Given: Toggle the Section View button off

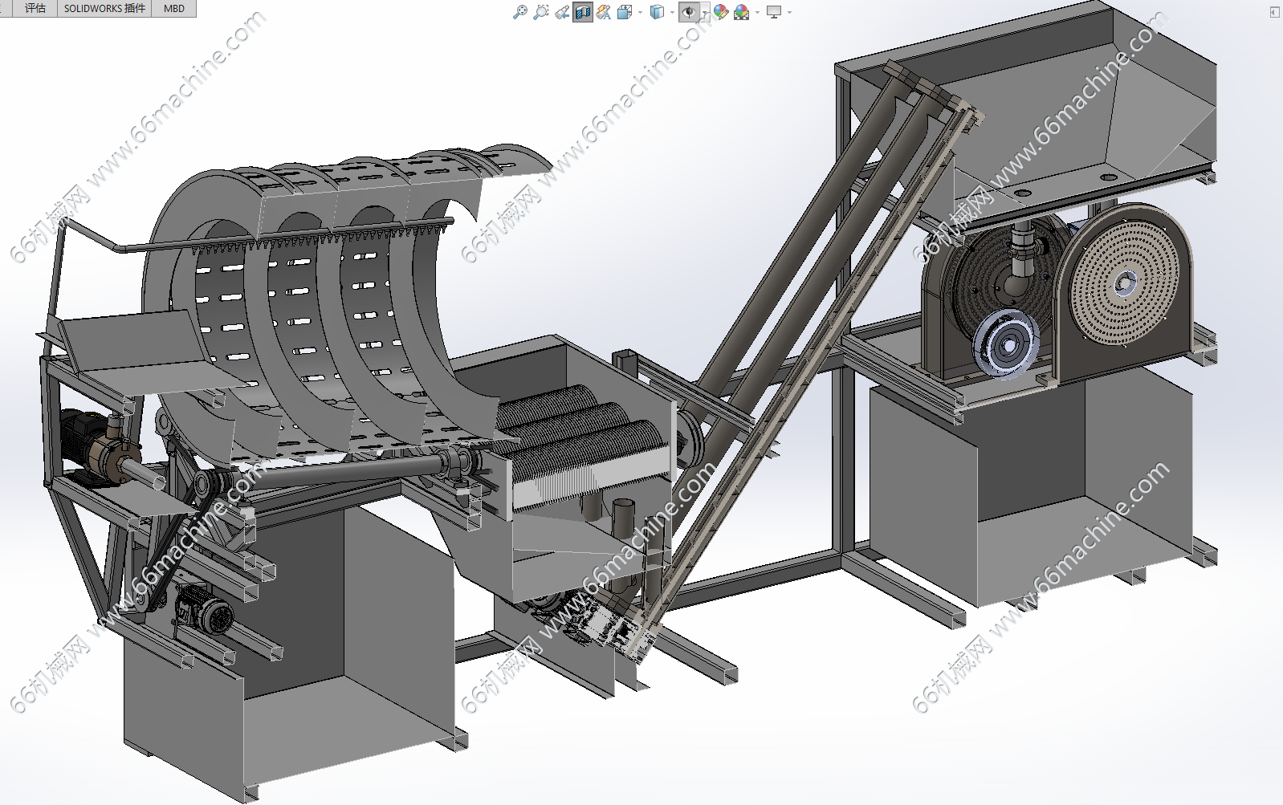Looking at the screenshot, I should click(x=583, y=12).
